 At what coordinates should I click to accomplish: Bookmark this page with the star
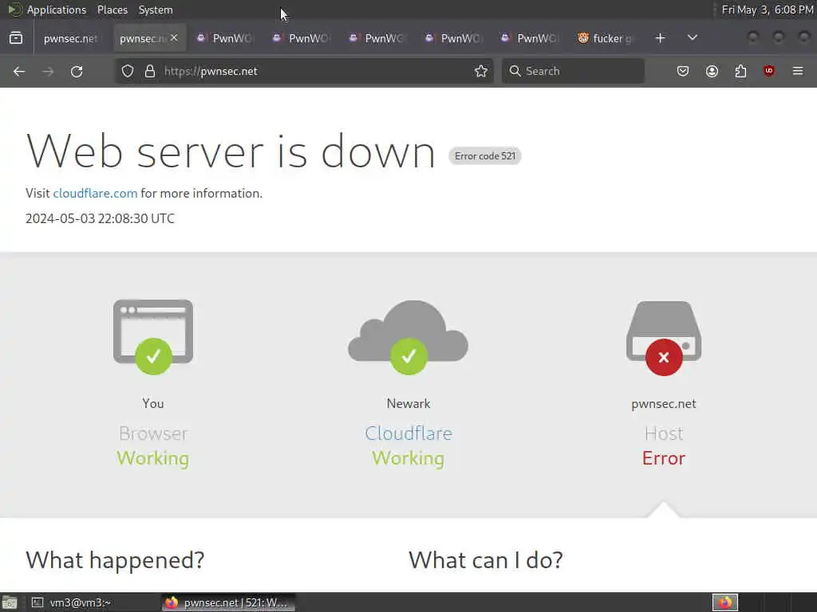[x=481, y=71]
